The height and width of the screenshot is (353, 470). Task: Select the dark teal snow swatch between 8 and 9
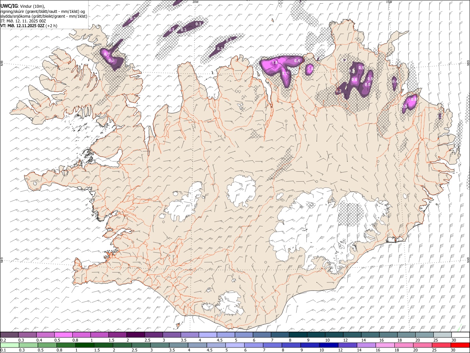pyautogui.click(x=297, y=335)
